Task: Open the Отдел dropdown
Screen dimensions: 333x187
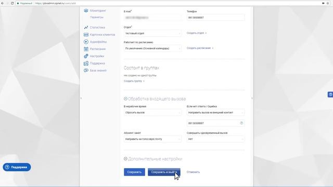Action: tap(152, 33)
